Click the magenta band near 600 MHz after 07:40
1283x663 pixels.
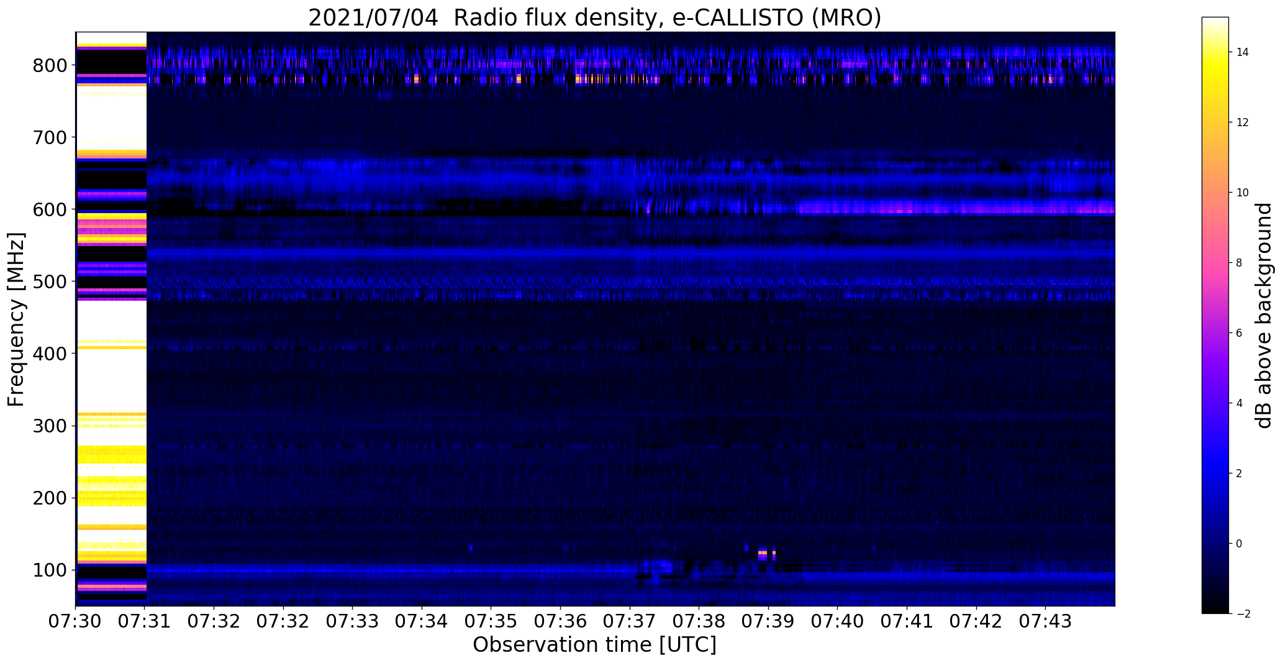(955, 208)
